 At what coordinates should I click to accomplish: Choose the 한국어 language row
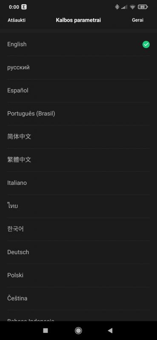[78, 229]
